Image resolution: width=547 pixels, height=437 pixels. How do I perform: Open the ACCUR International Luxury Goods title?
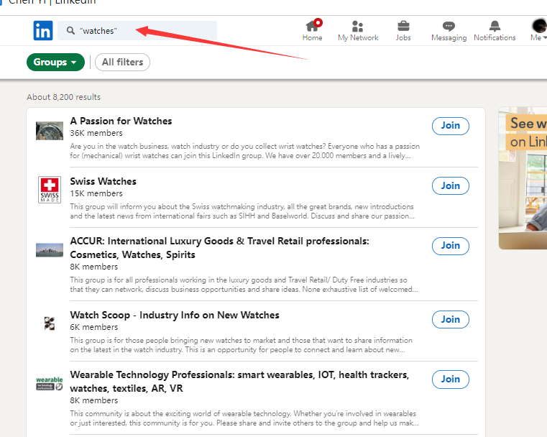coord(219,248)
